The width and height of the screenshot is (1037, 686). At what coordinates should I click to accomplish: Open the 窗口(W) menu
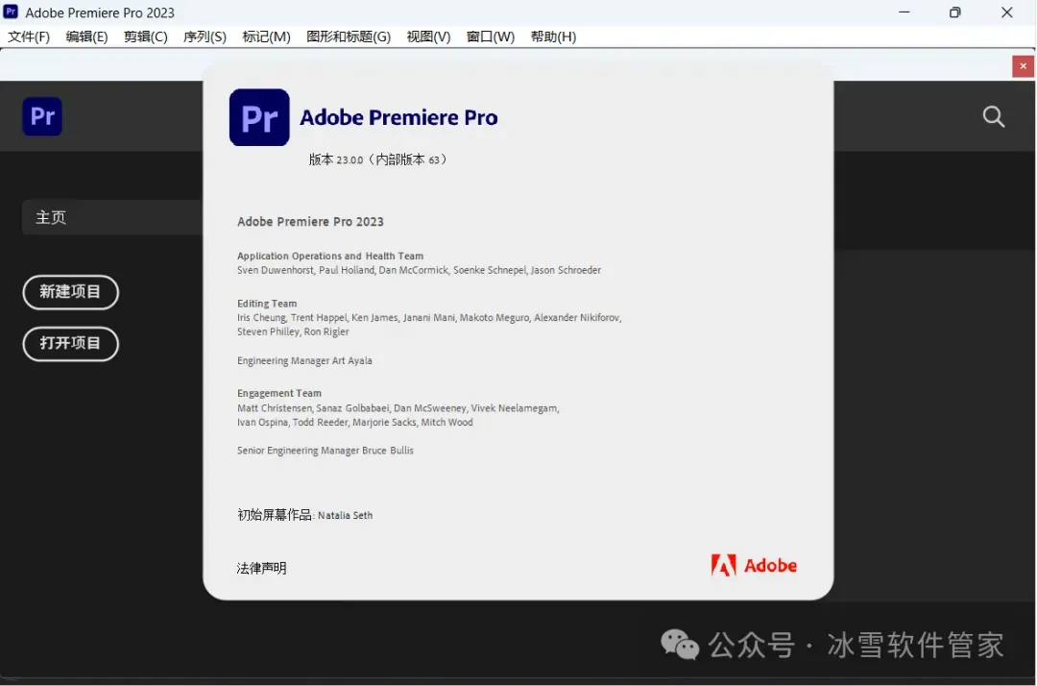tap(490, 37)
